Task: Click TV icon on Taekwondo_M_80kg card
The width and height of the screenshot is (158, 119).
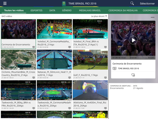Action: (x=34, y=108)
